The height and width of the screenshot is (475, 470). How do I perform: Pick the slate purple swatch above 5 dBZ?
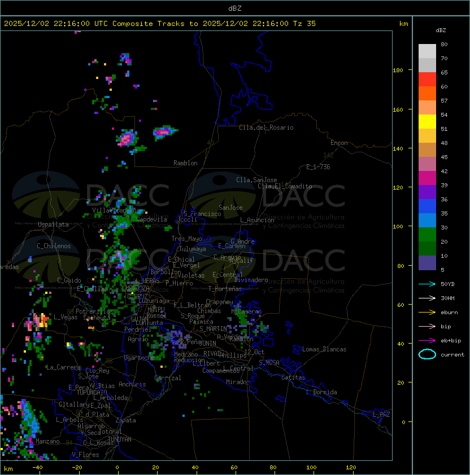[427, 263]
